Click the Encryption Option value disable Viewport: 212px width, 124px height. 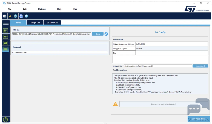tap(172, 49)
